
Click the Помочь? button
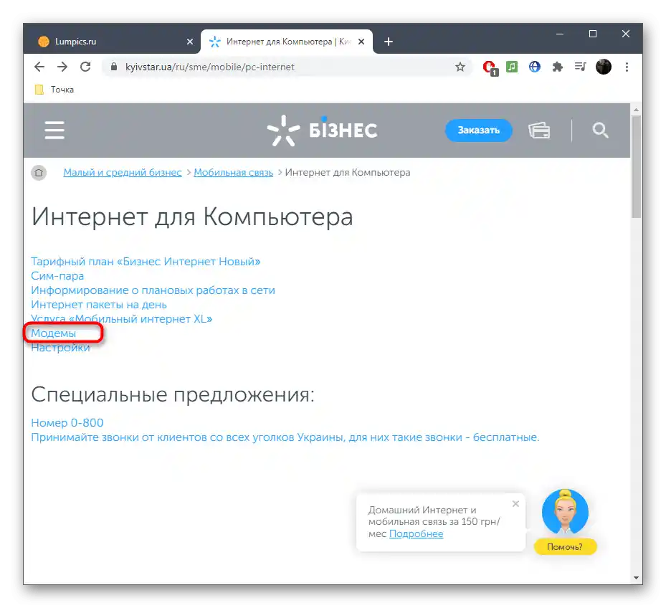point(565,547)
